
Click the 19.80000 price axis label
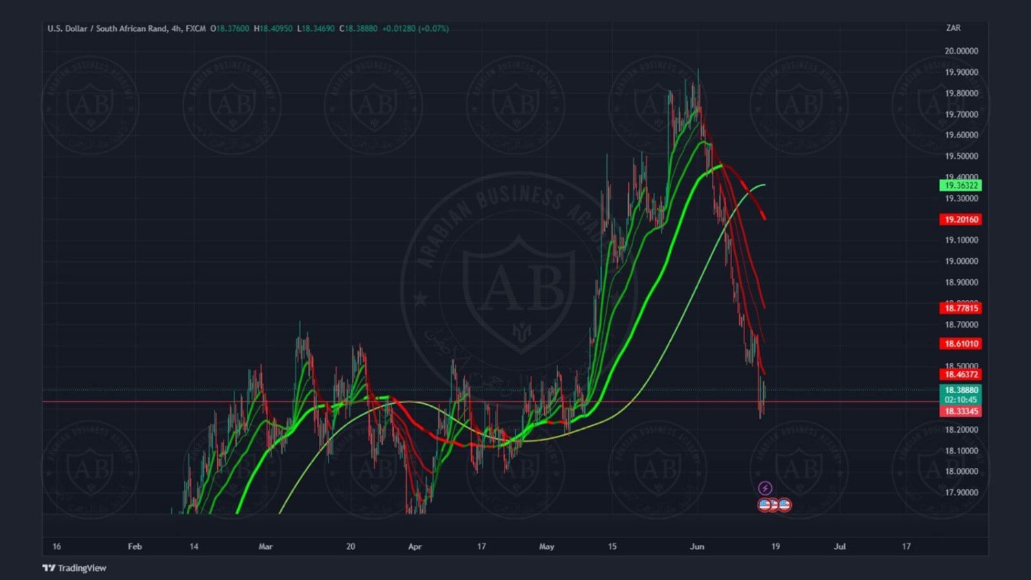(962, 93)
